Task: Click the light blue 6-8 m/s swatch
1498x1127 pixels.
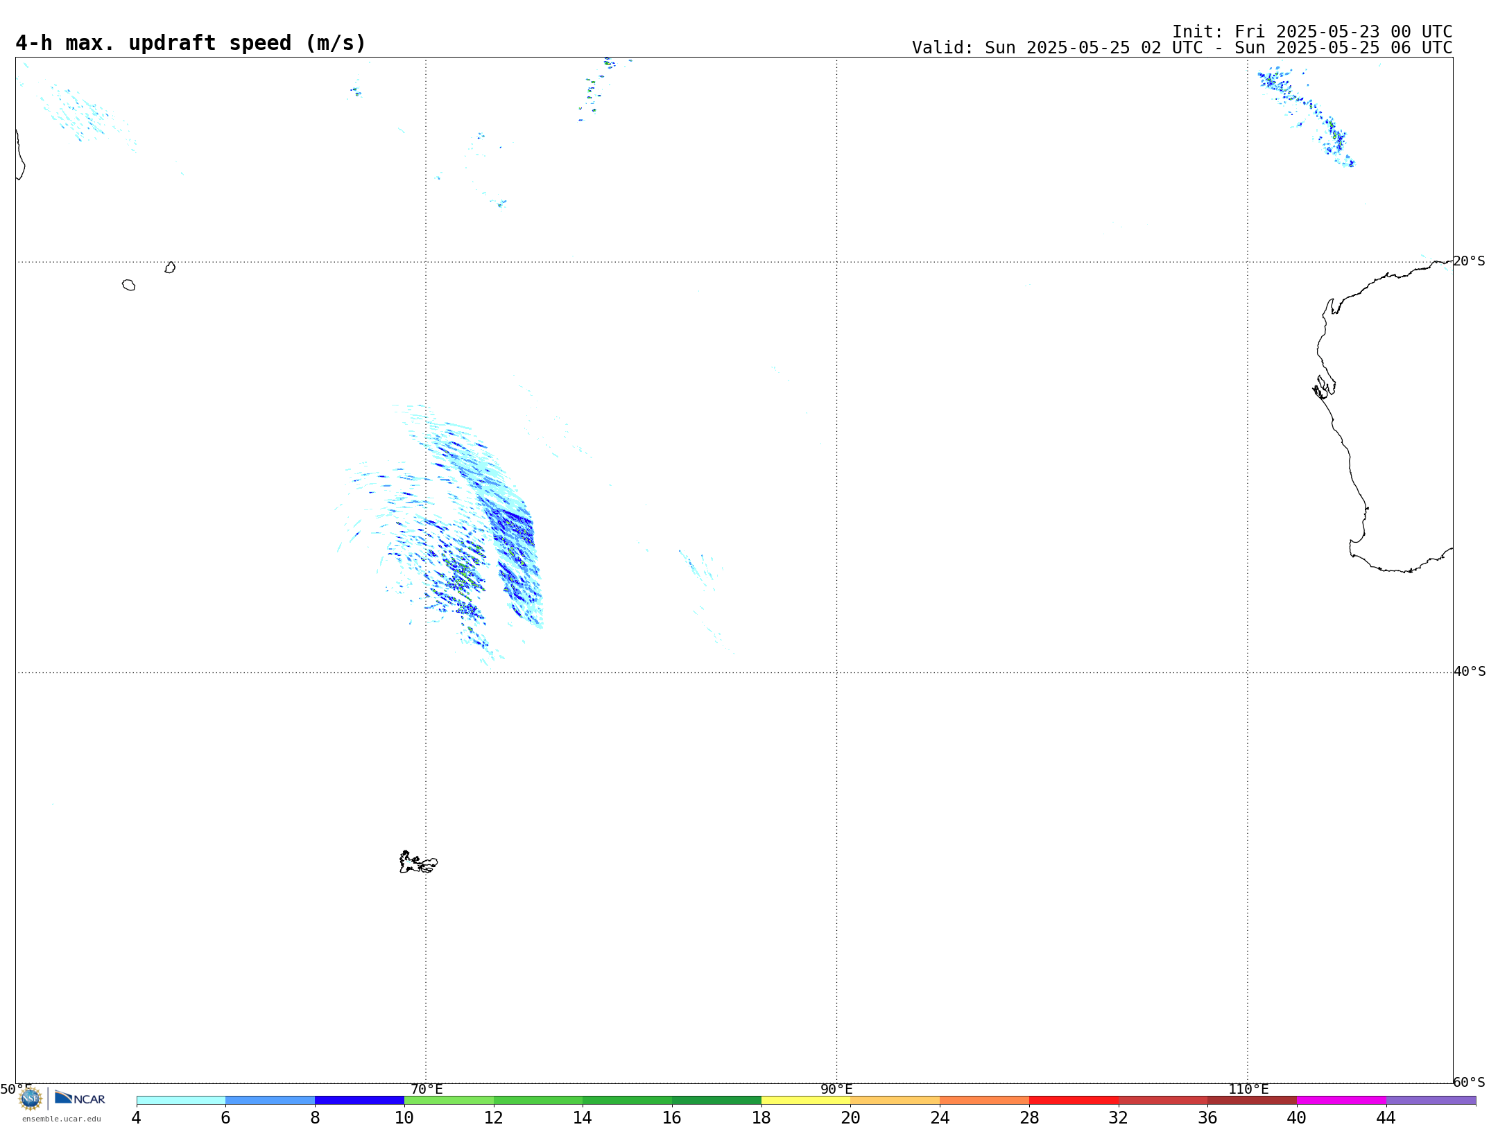Action: click(x=270, y=1100)
